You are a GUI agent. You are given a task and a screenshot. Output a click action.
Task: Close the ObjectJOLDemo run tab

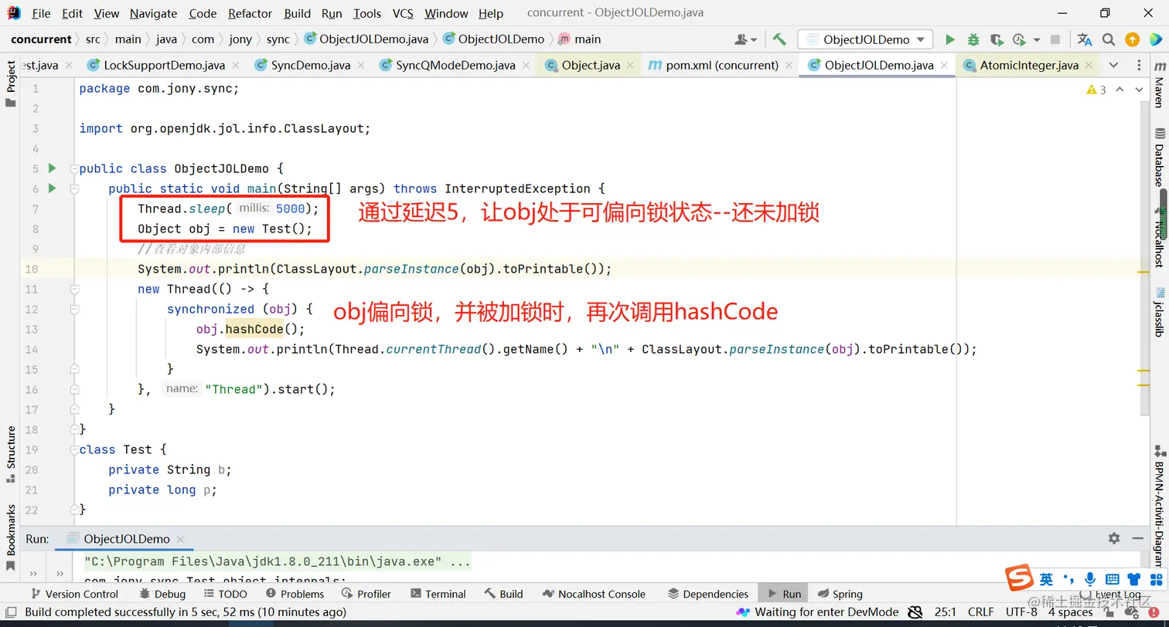click(179, 540)
